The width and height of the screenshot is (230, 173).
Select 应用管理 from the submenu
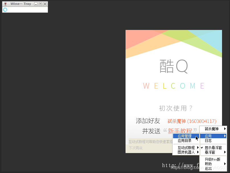[x=184, y=136]
